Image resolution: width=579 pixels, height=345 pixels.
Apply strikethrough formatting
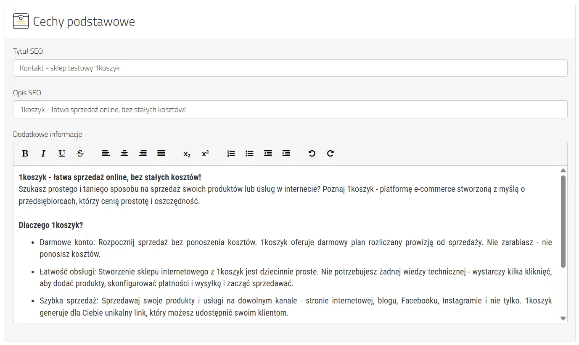point(80,154)
